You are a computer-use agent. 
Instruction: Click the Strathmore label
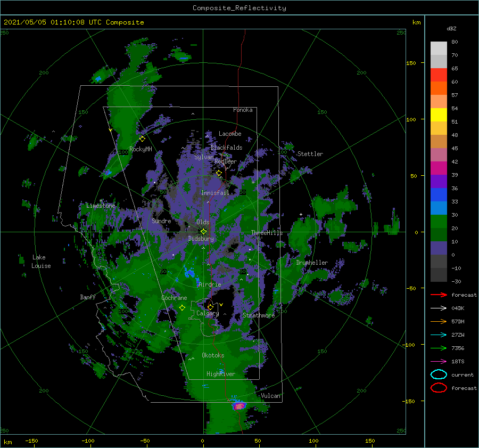coord(259,315)
